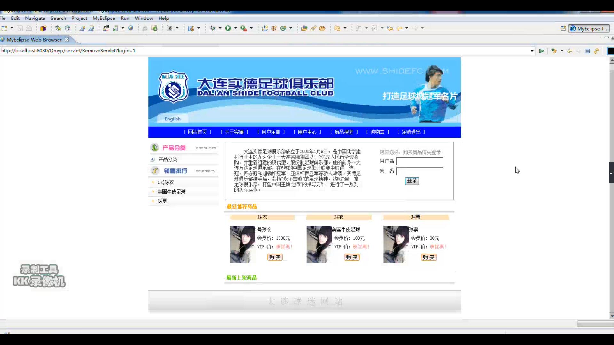The height and width of the screenshot is (345, 614).
Task: Click 购买 button for 美国牛皮足球
Action: pos(352,257)
